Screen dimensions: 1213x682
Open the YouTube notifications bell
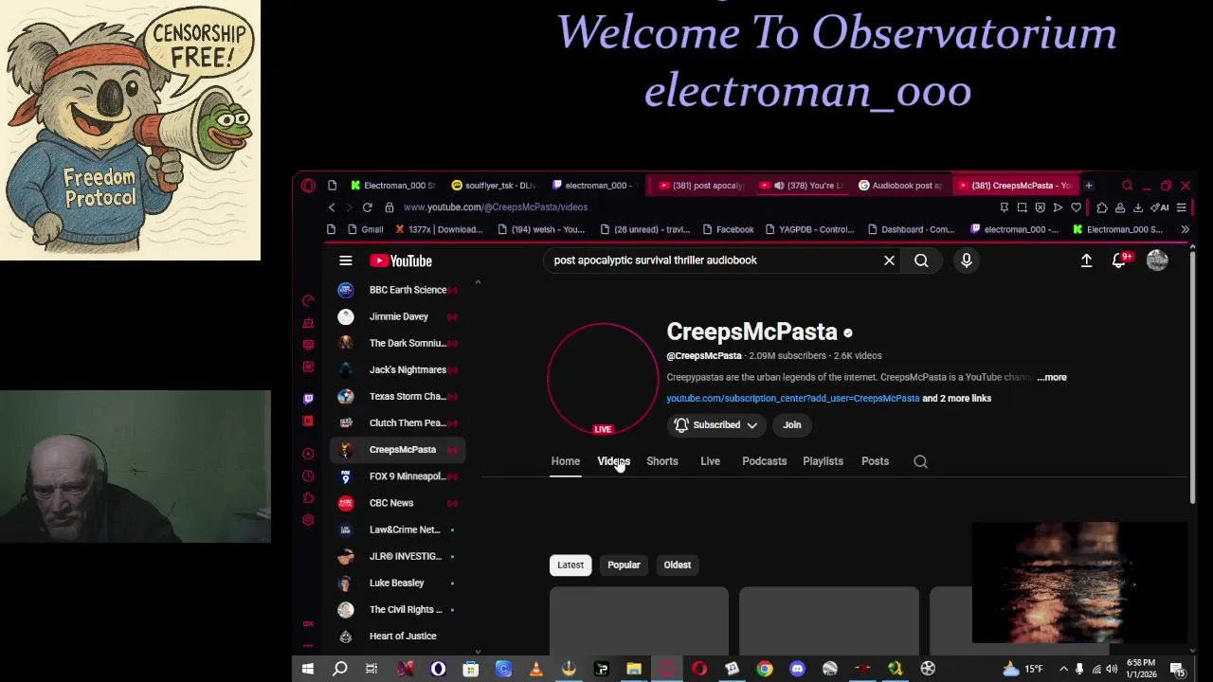tap(1119, 260)
